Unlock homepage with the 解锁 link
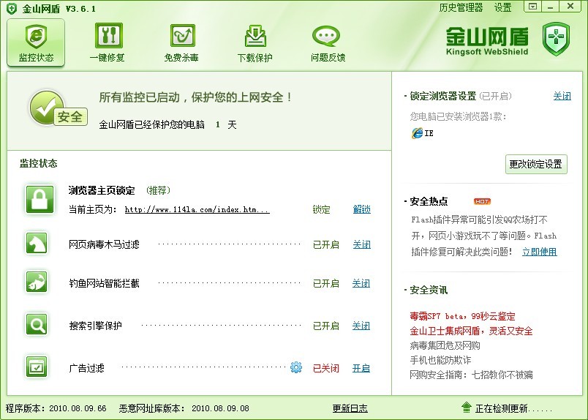Screen dimensions: 588x420 point(361,210)
